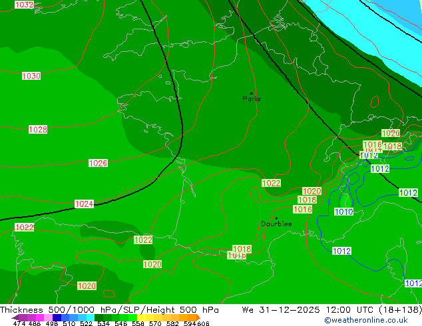Open the weatheronline.co.uk copyright link
The height and width of the screenshot is (326, 422).
point(365,320)
